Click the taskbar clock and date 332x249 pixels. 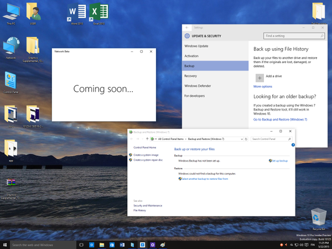[324, 245]
